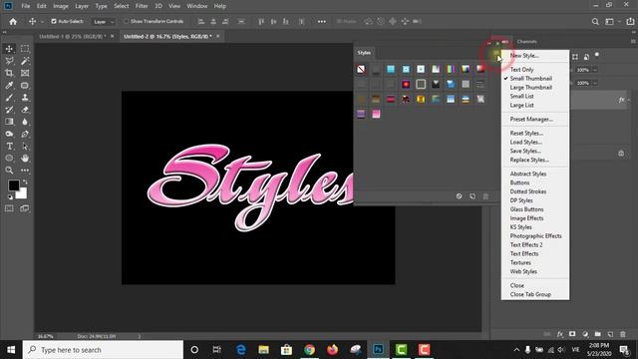The image size is (638, 359).
Task: Choose New Style from the menu
Action: (524, 56)
